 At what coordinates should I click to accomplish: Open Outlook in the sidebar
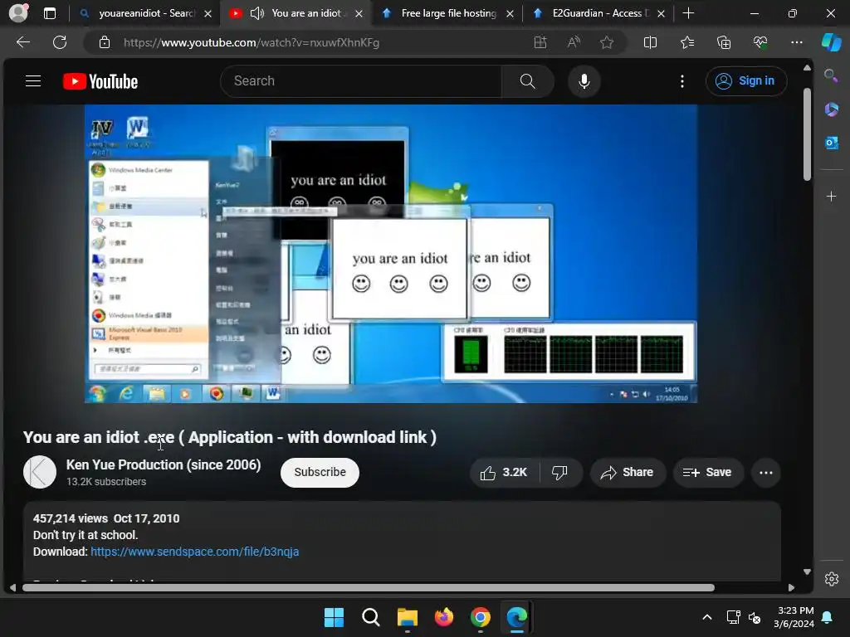831,143
